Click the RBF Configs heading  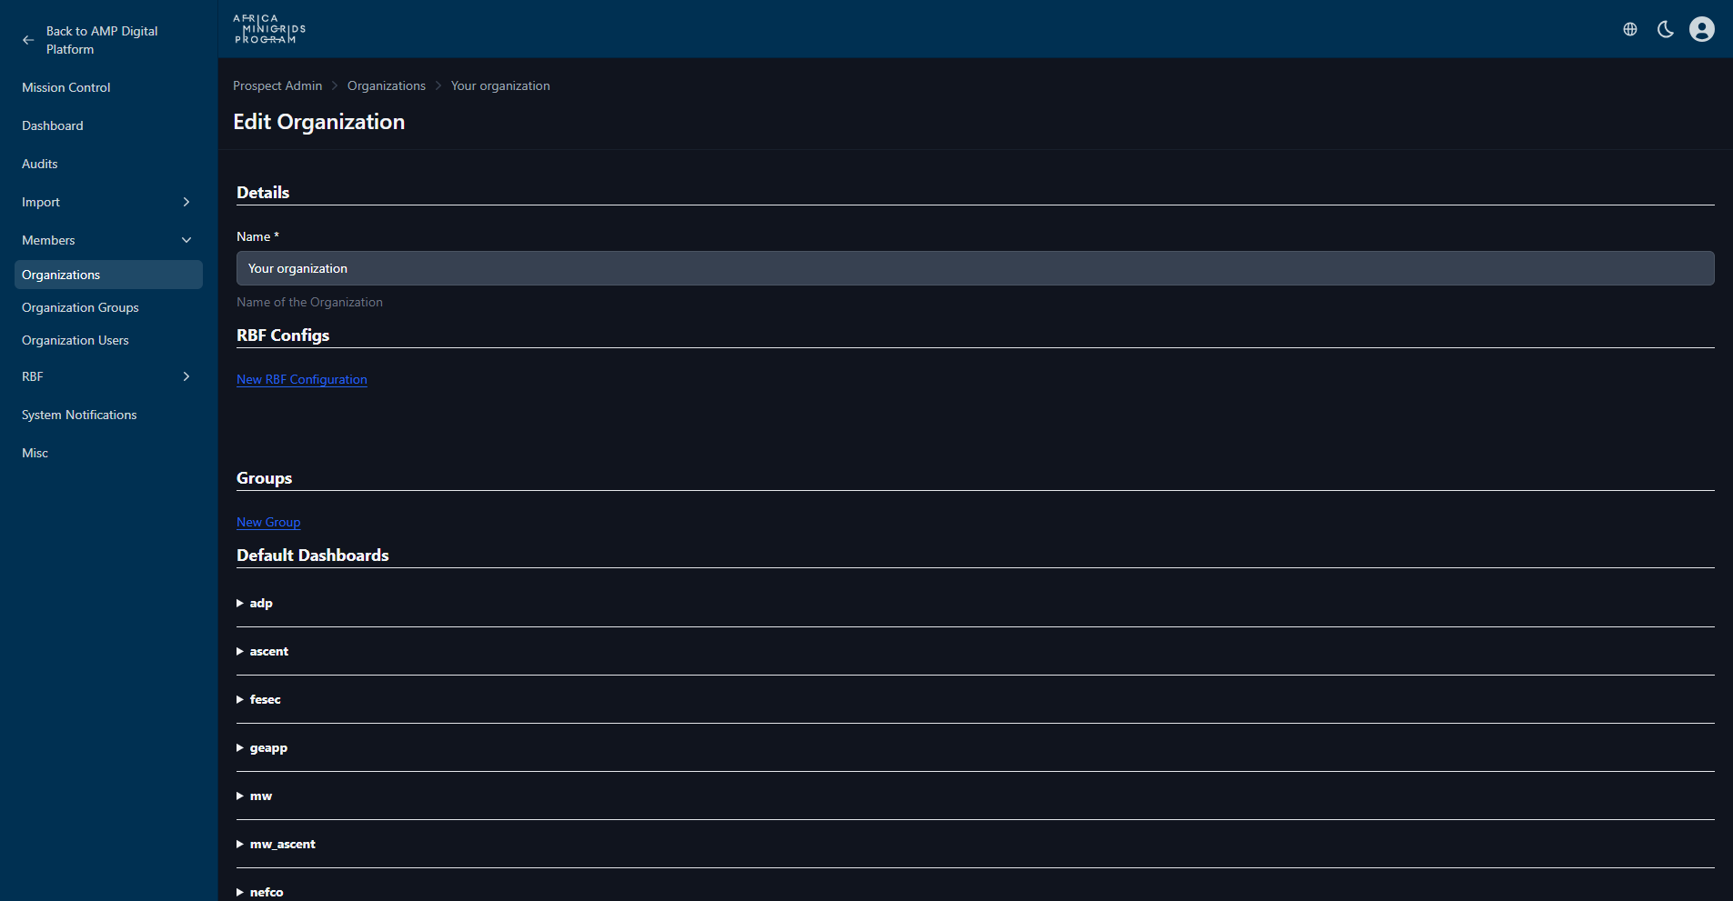pyautogui.click(x=283, y=335)
